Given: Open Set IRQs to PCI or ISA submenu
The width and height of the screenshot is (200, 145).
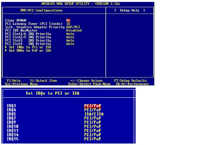Looking at the screenshot, I should pos(30,47).
